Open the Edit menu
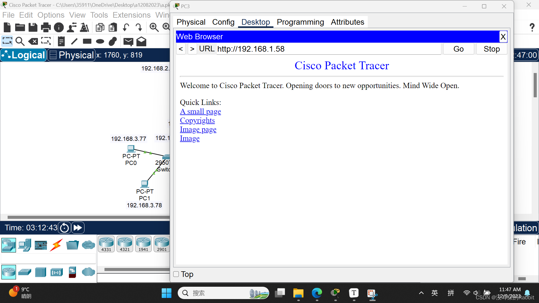The height and width of the screenshot is (303, 539). (x=26, y=15)
